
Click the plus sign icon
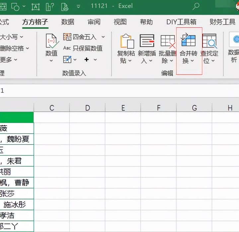click(87, 59)
